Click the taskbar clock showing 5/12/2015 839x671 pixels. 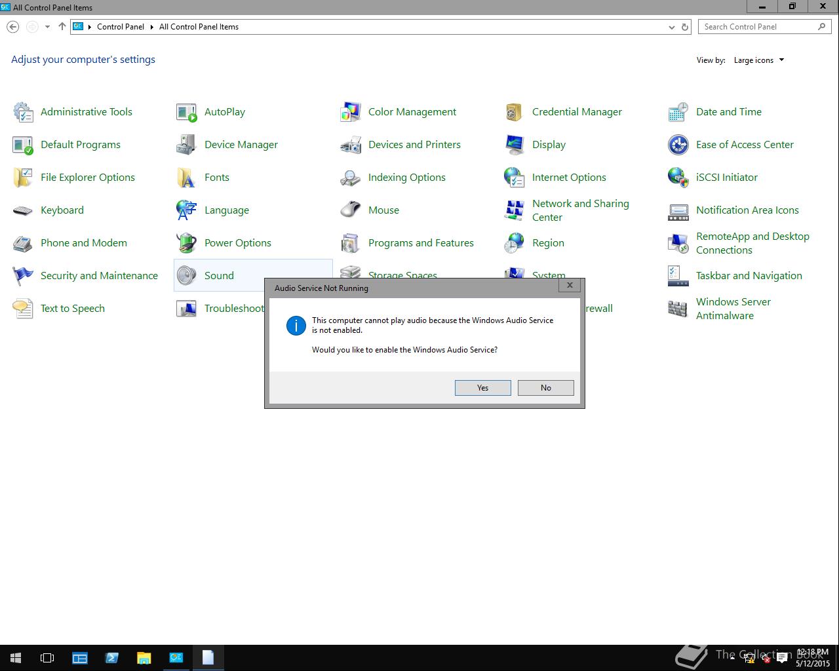(x=813, y=658)
